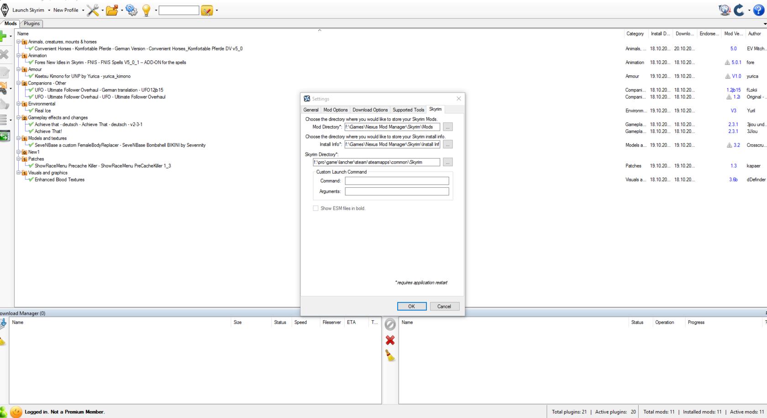Click the orange smiley face status icon
This screenshot has width=767, height=418.
(16, 412)
